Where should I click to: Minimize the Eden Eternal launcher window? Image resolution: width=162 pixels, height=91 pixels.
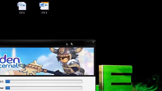88,42
